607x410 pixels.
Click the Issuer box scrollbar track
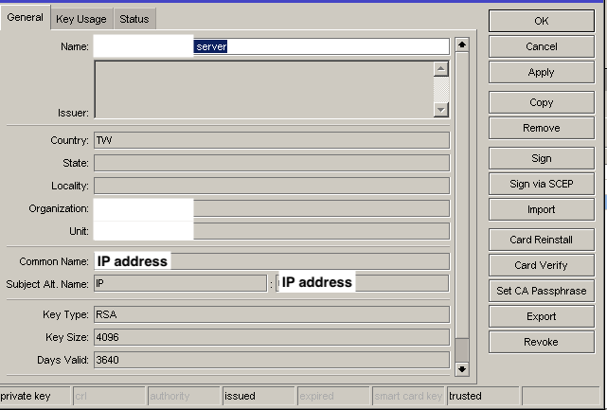(x=441, y=89)
